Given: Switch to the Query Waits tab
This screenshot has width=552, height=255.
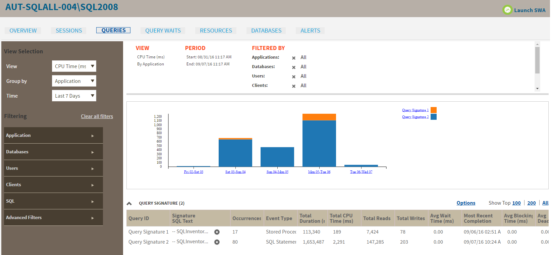Looking at the screenshot, I should click(163, 31).
